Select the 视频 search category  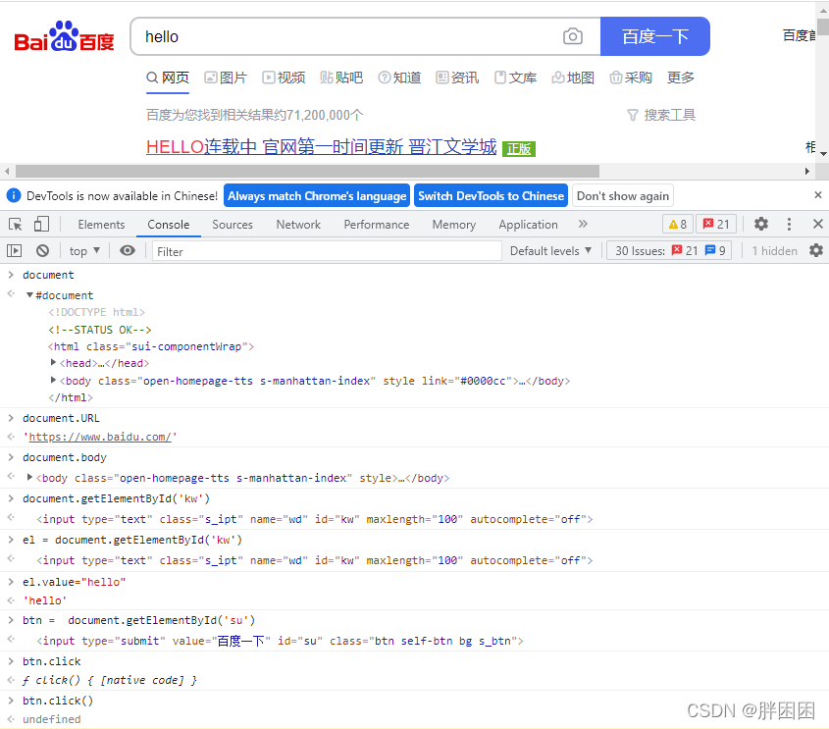tap(284, 78)
